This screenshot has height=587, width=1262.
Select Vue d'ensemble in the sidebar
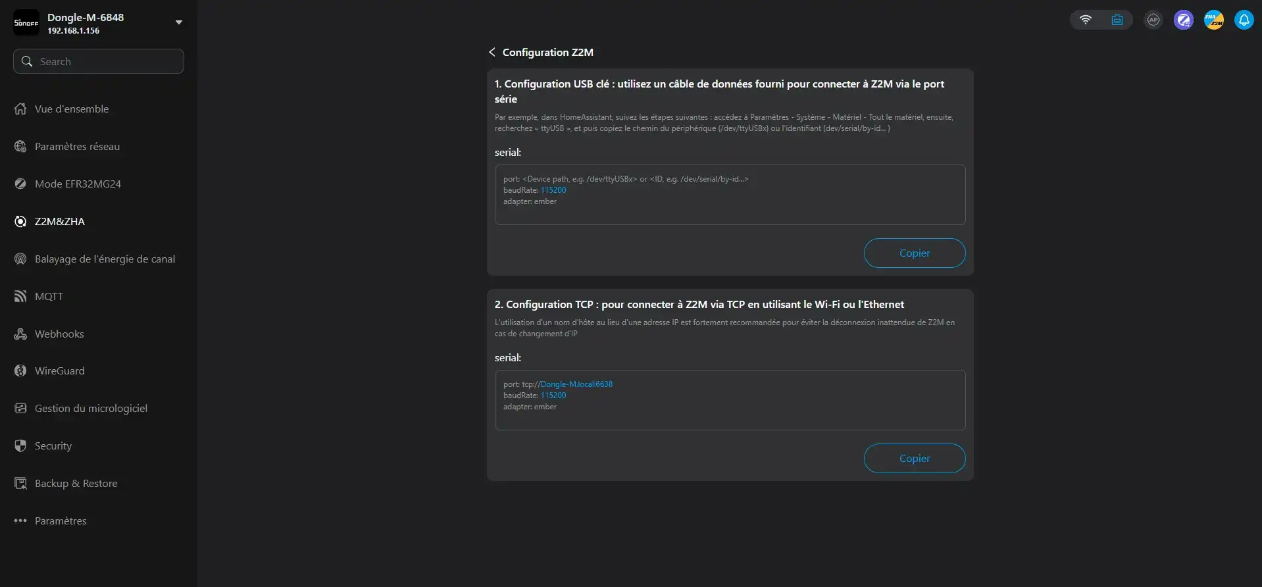click(71, 109)
